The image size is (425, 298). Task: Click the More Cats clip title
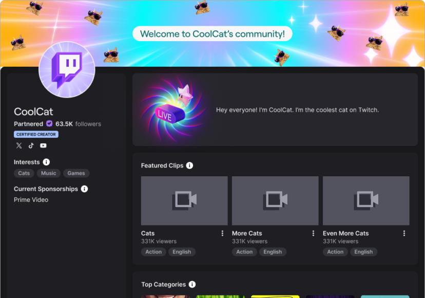[x=247, y=233]
